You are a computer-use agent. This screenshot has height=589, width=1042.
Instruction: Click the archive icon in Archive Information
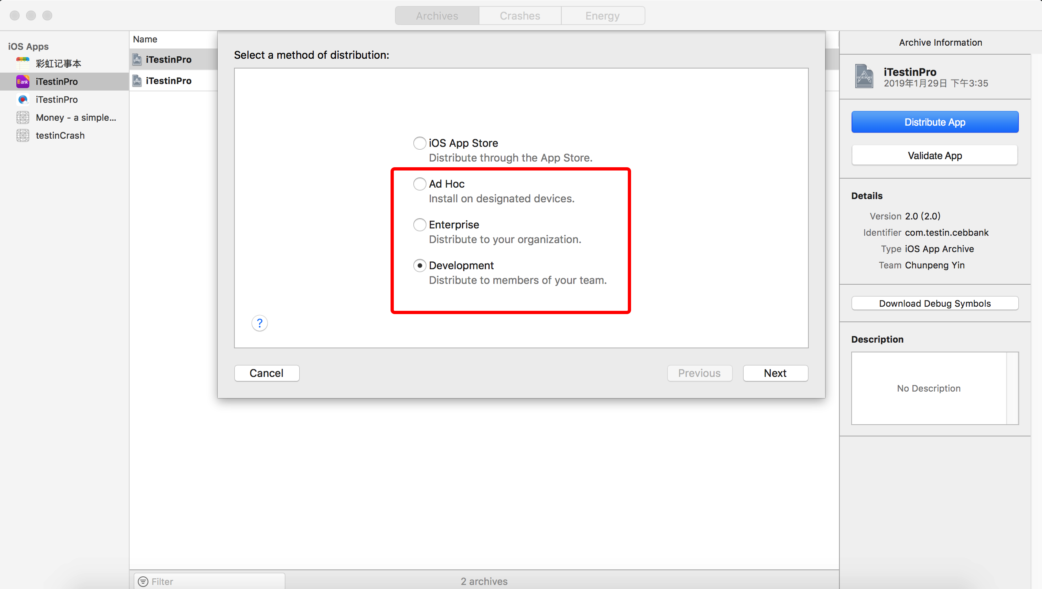tap(864, 76)
